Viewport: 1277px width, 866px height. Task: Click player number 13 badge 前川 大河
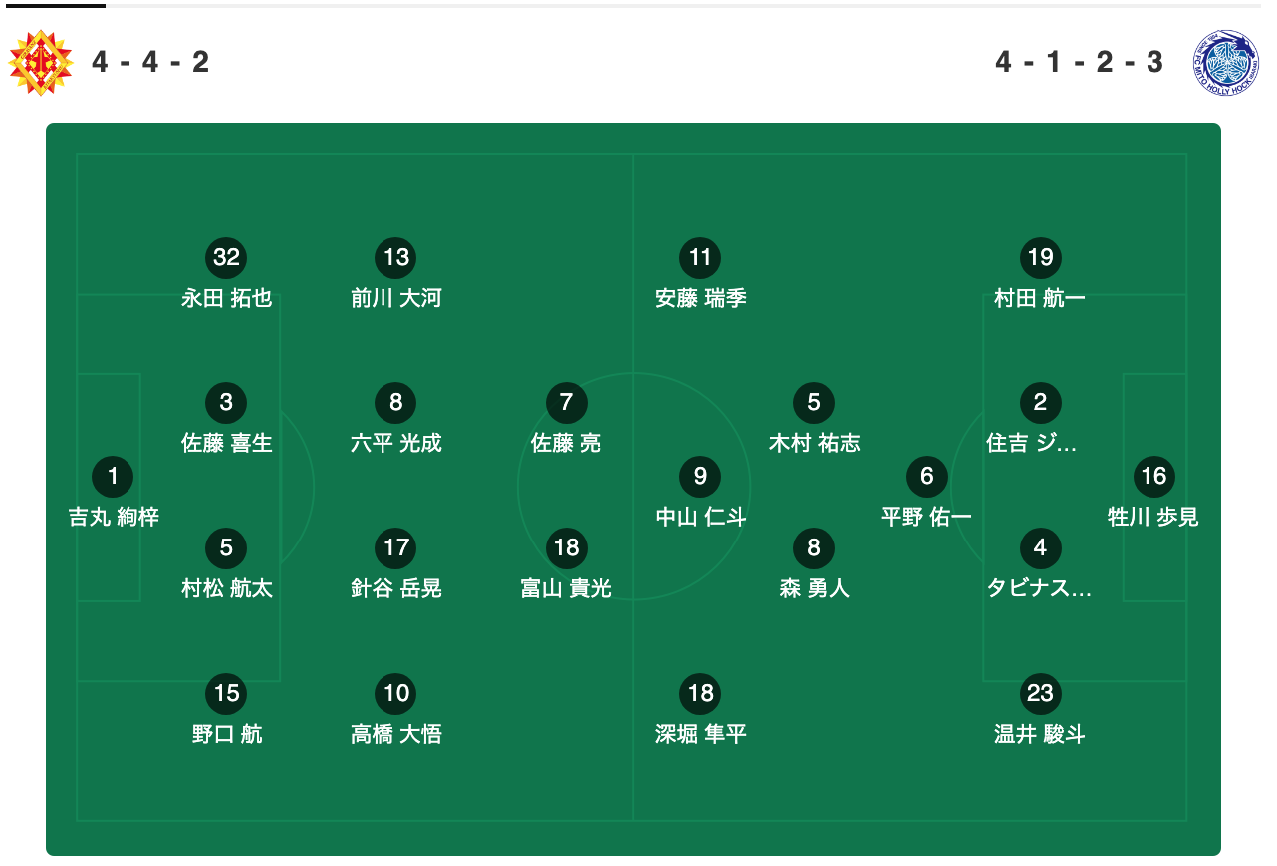click(396, 257)
